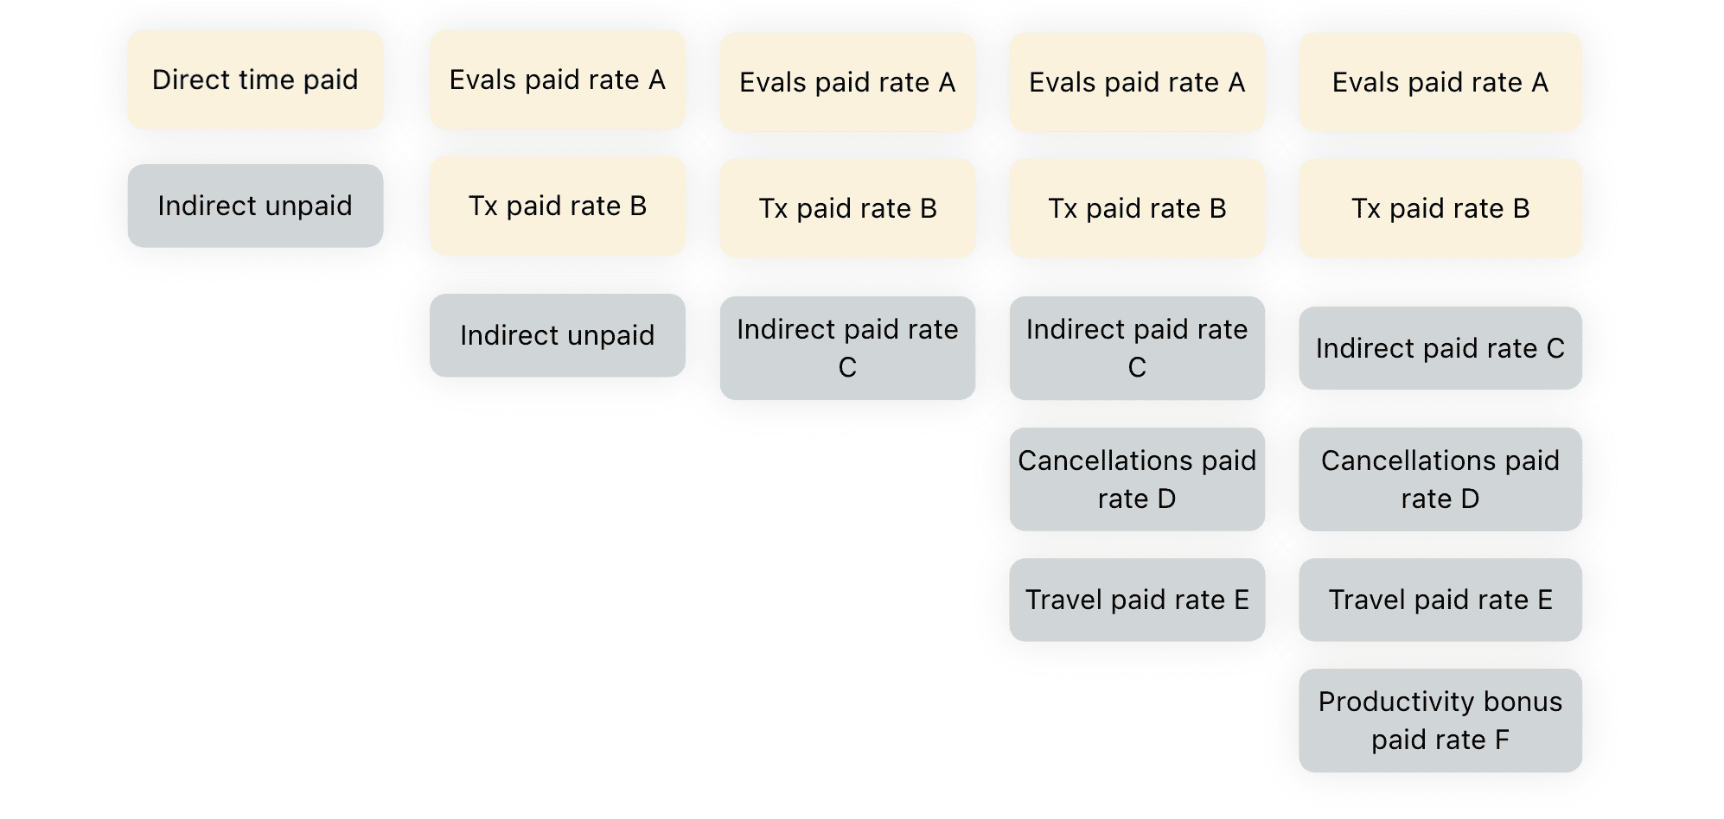This screenshot has width=1724, height=819.
Task: Click Cancellations paid rate D in the last column
Action: tap(1440, 479)
